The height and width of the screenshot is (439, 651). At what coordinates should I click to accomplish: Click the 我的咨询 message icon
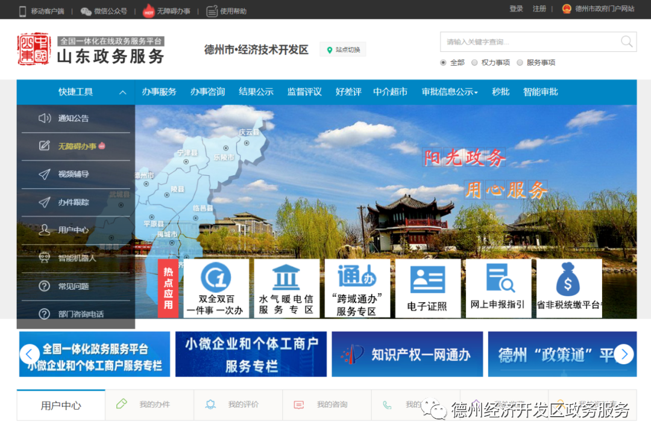coord(299,405)
